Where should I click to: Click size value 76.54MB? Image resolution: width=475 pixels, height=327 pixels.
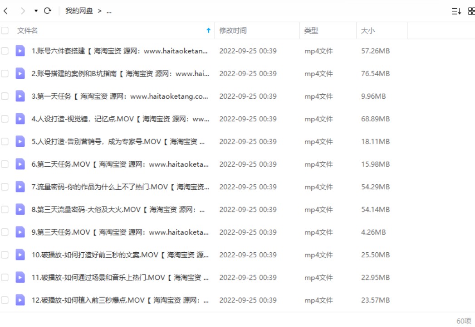(375, 73)
